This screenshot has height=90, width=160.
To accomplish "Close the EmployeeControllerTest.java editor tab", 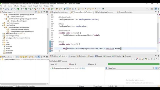I will point(93,12).
